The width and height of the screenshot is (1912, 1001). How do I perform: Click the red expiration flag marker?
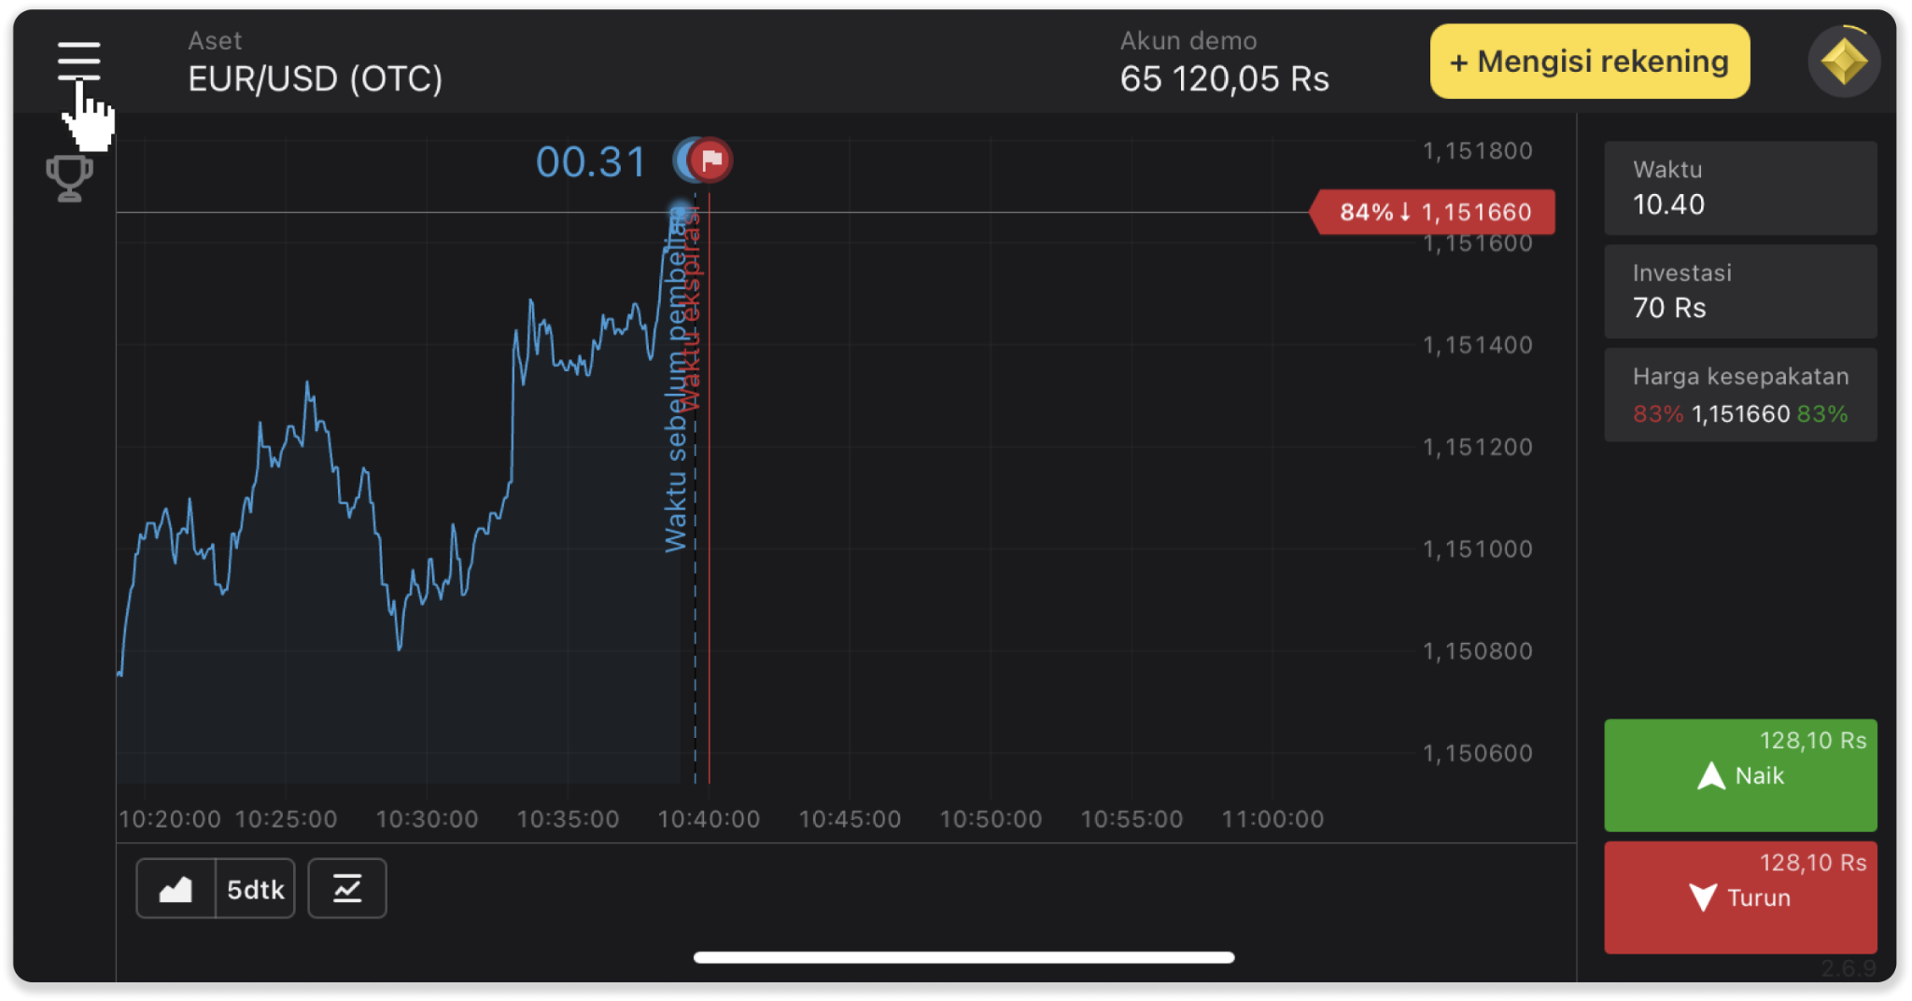click(711, 160)
